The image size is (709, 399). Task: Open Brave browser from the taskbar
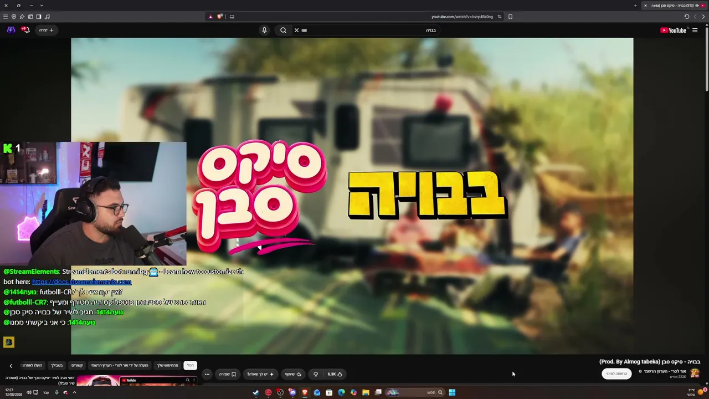tap(305, 392)
